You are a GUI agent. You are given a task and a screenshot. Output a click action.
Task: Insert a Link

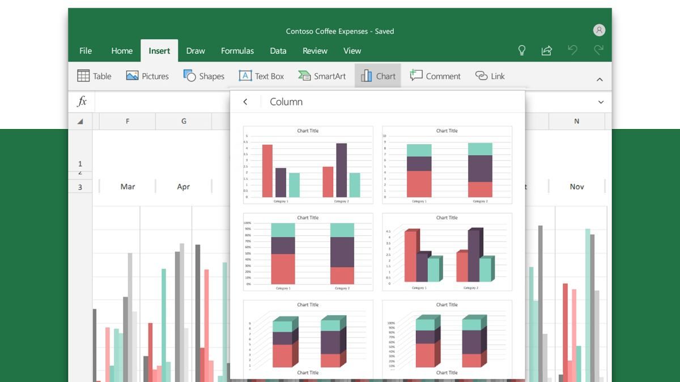pyautogui.click(x=489, y=76)
